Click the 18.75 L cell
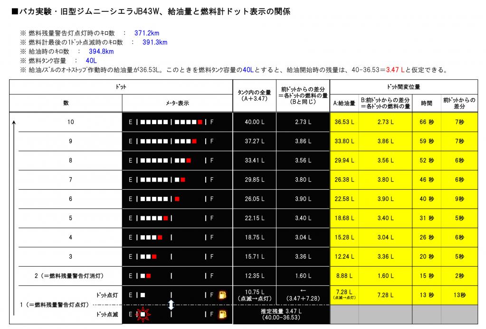 (255, 237)
